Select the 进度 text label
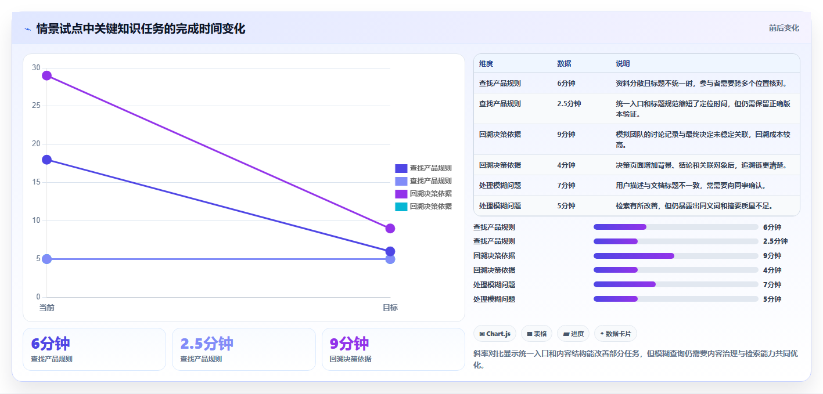 [577, 334]
